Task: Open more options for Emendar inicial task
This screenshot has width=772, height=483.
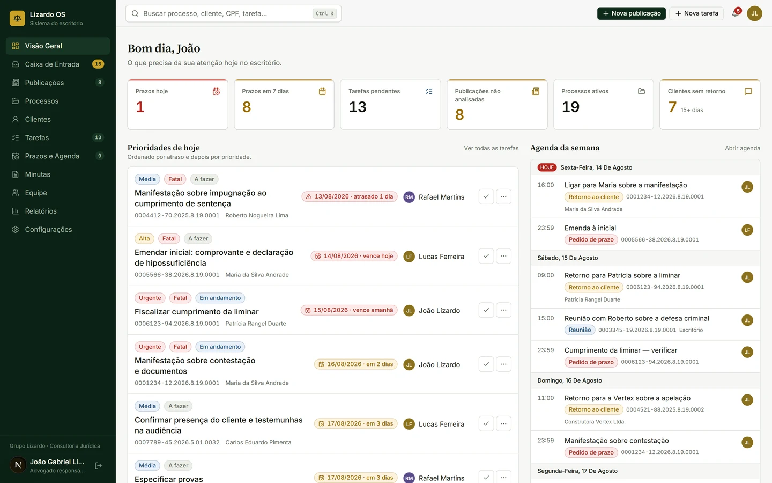Action: (x=503, y=256)
